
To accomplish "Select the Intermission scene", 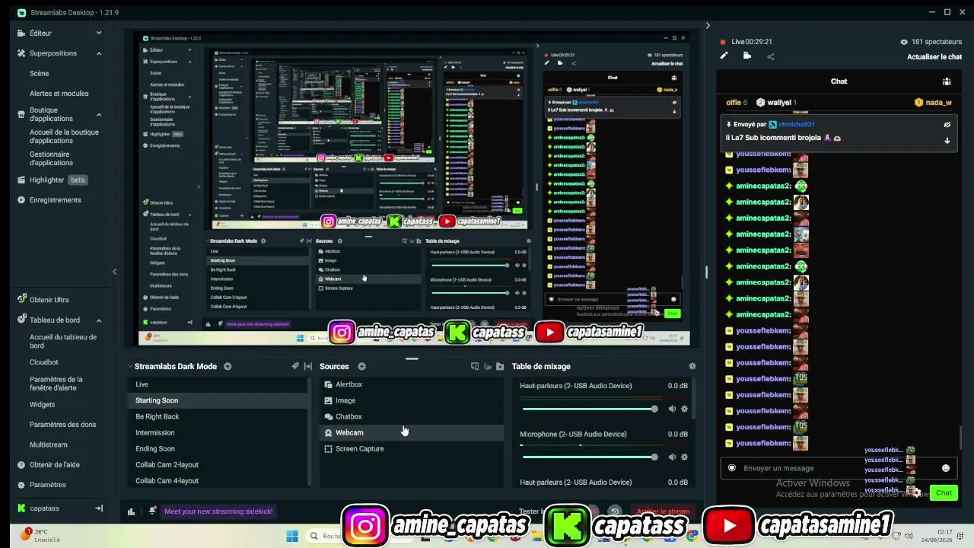I will point(218,432).
